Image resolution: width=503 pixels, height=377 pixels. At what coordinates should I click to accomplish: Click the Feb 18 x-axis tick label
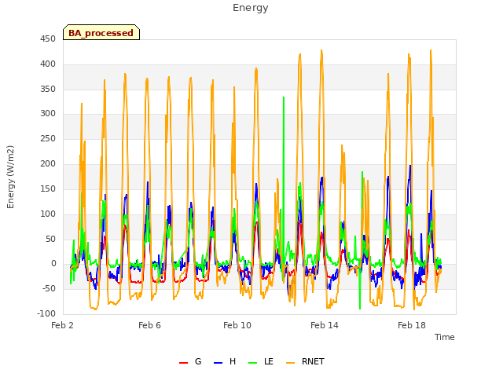(412, 325)
